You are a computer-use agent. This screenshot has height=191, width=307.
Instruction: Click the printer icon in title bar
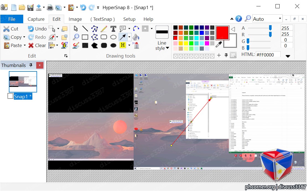pyautogui.click(x=50, y=7)
